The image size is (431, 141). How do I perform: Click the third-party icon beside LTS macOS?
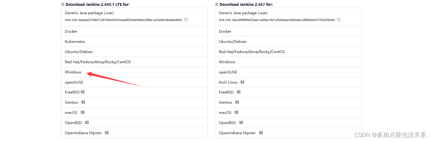(x=83, y=112)
